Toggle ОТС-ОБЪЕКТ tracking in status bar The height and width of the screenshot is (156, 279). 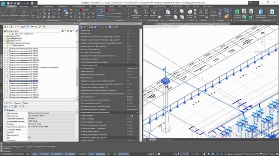point(70,154)
